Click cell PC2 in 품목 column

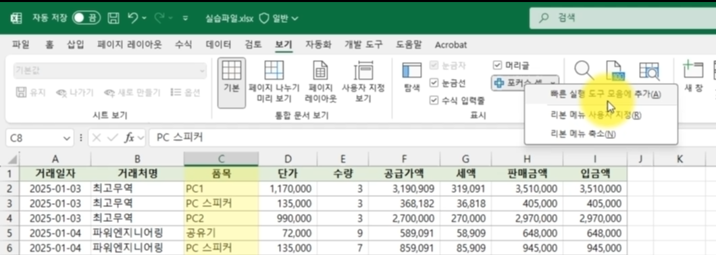click(221, 218)
